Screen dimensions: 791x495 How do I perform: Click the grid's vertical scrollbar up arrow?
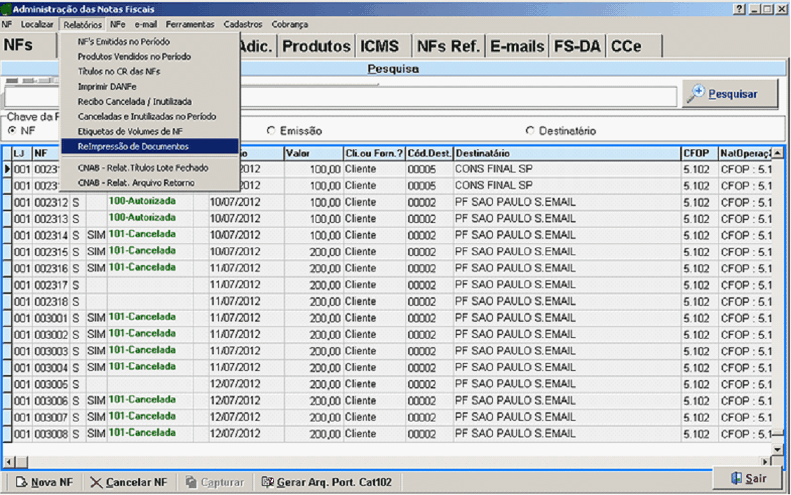click(777, 153)
